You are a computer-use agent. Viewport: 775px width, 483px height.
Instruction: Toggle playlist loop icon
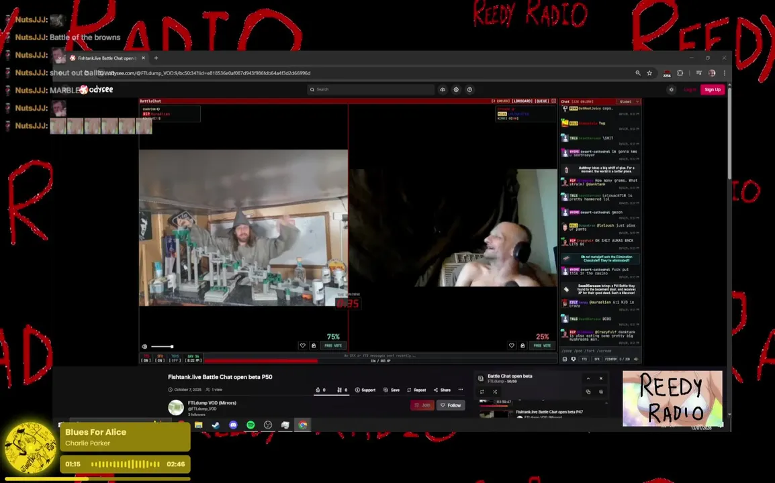coord(482,392)
